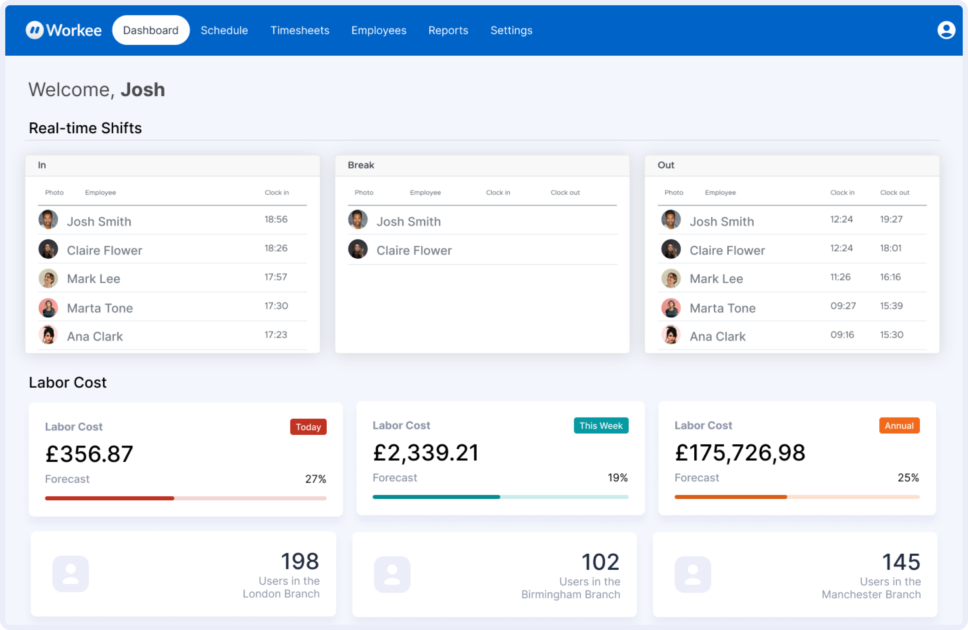Click the Workee logo icon
Image resolution: width=968 pixels, height=630 pixels.
(35, 30)
